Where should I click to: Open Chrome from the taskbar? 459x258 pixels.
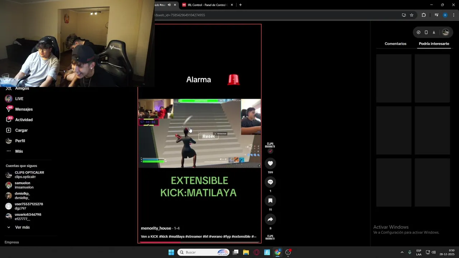click(x=278, y=252)
